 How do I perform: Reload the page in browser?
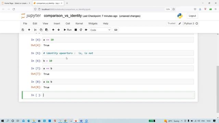point(14,9)
